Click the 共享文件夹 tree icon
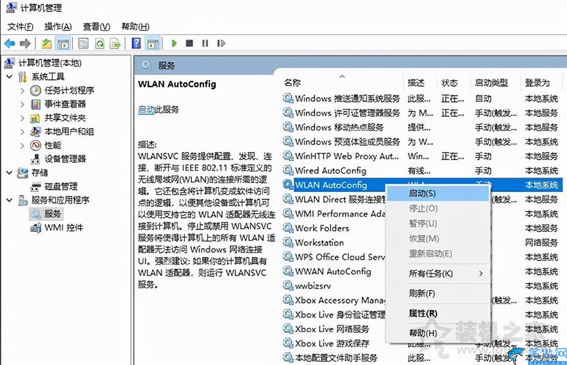This screenshot has width=567, height=365. [35, 118]
